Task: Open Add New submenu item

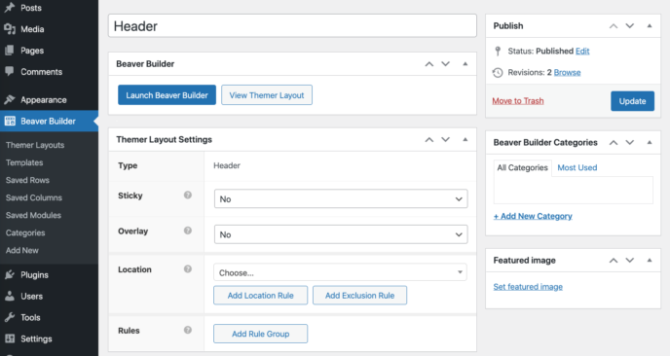Action: tap(21, 250)
